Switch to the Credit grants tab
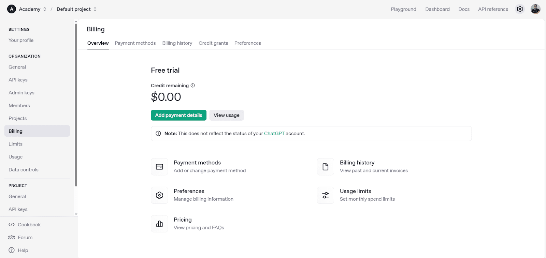This screenshot has width=546, height=258. click(x=213, y=43)
